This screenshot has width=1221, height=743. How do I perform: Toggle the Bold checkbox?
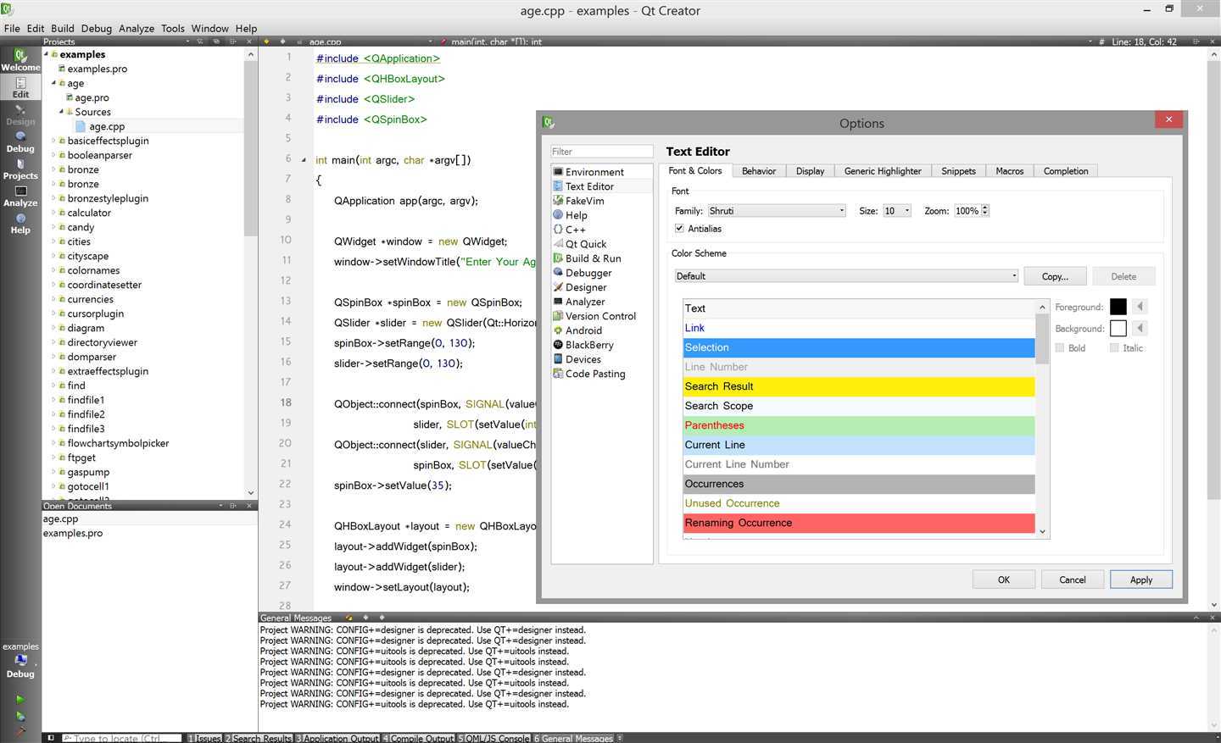1060,348
